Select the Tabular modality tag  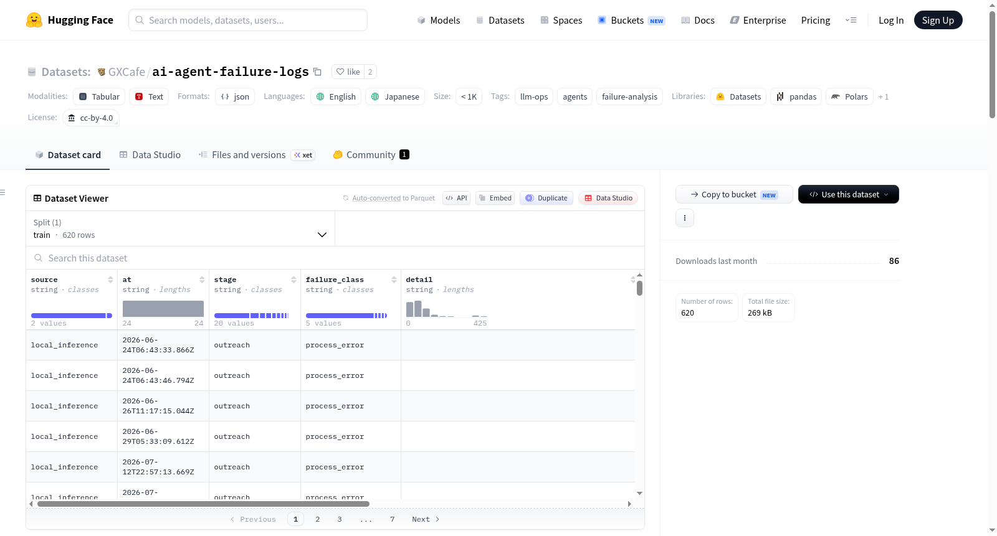pyautogui.click(x=99, y=96)
